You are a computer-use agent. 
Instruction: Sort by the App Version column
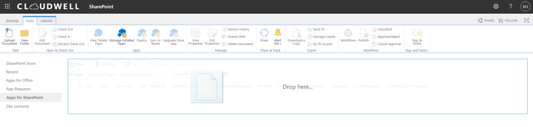(124, 86)
